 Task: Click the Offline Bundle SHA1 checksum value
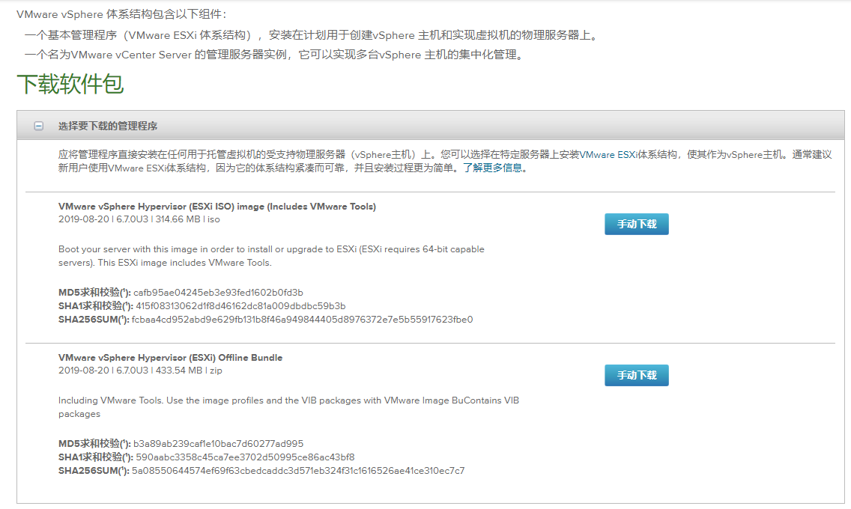pos(245,457)
